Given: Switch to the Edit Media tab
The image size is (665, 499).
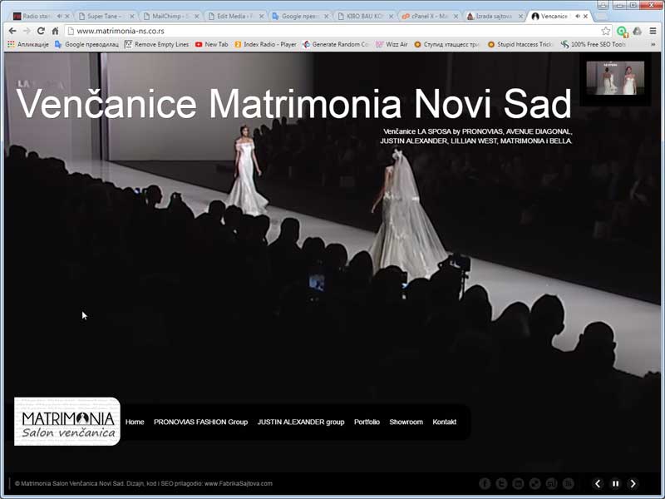Looking at the screenshot, I should tap(234, 16).
